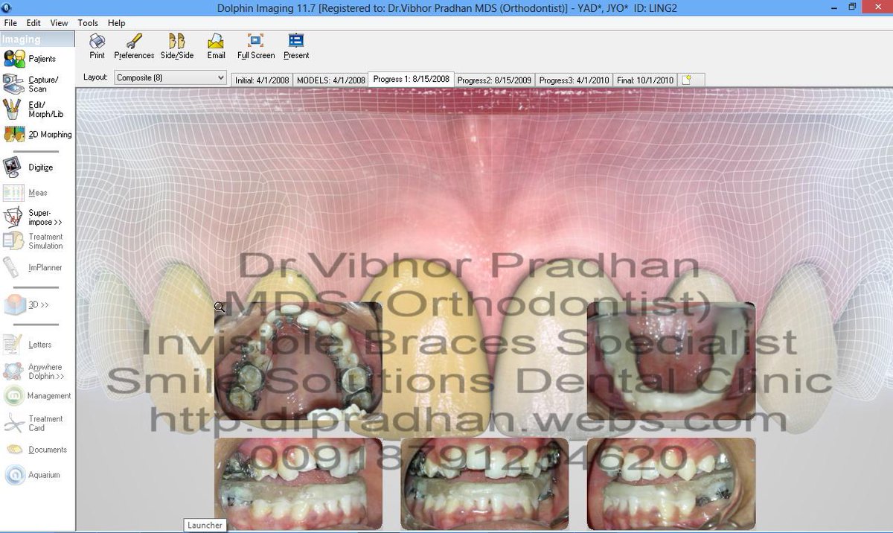This screenshot has width=893, height=533.
Task: Click the Print toolbar icon
Action: [x=97, y=46]
